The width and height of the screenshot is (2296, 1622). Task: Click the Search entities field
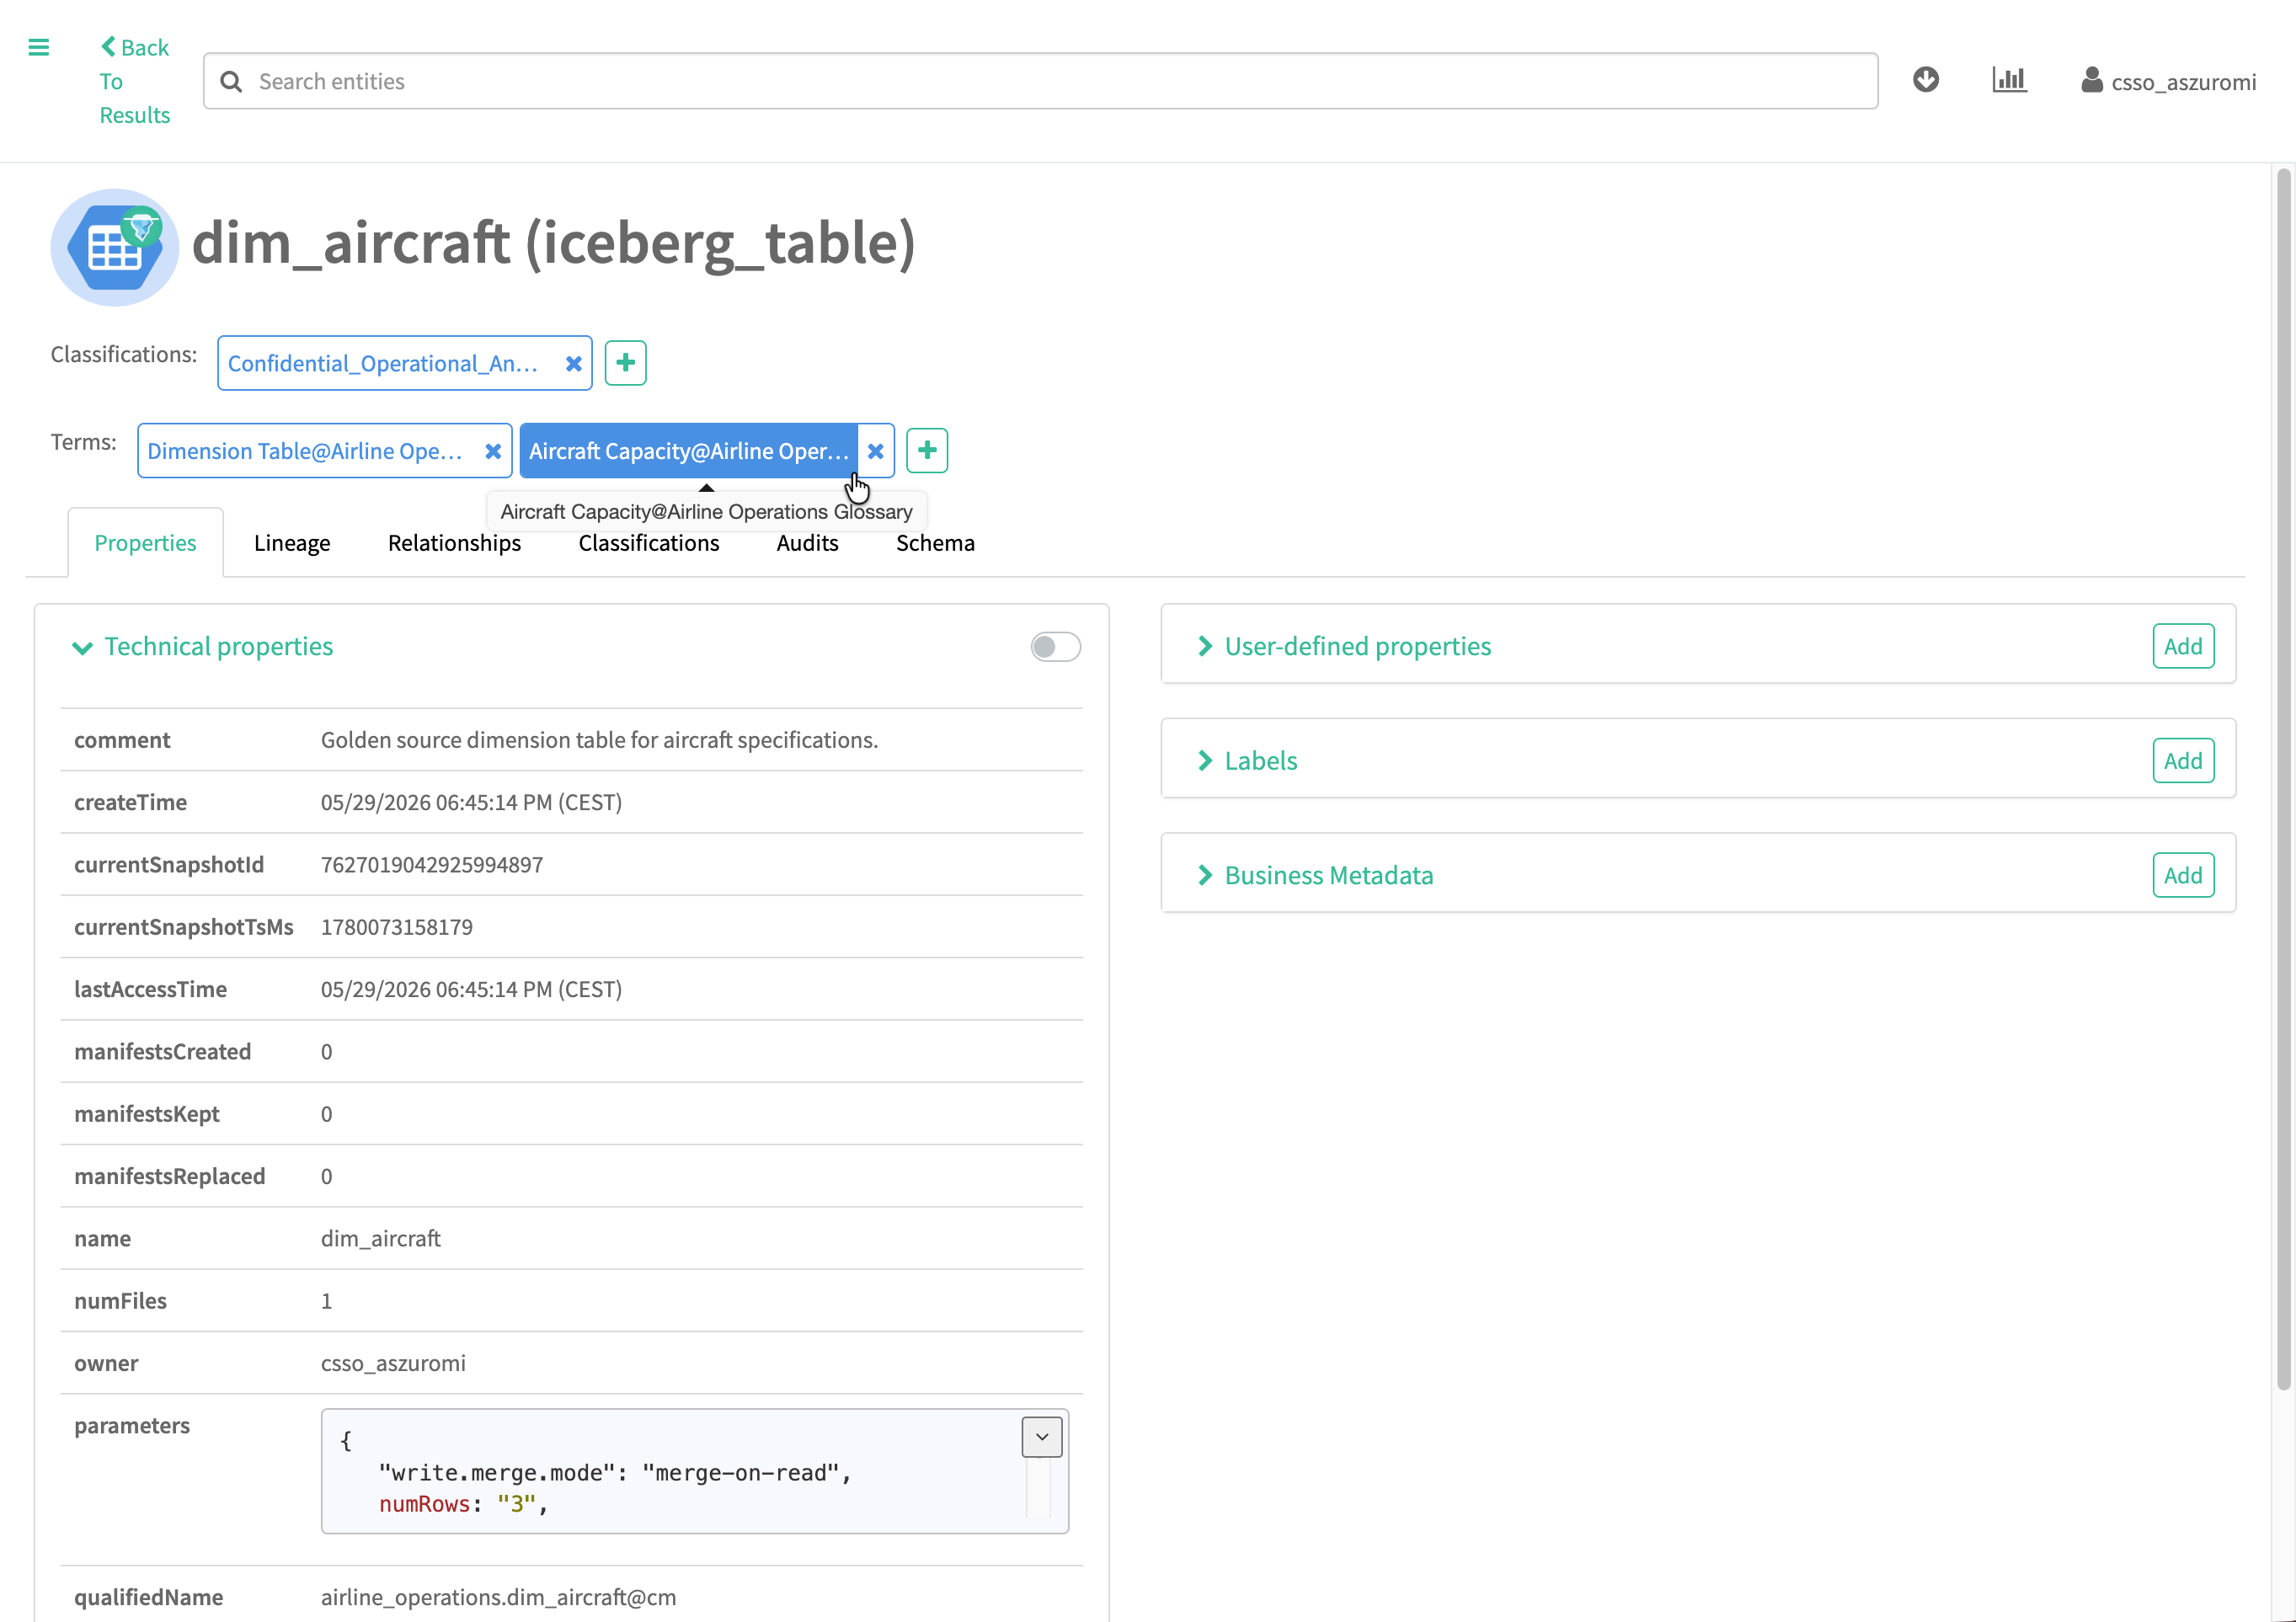[x=1040, y=81]
